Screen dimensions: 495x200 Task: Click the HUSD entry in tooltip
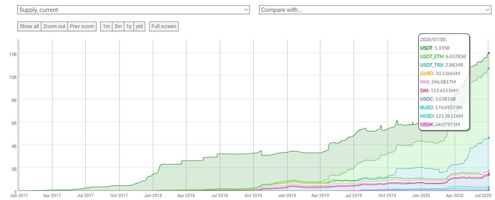(x=441, y=116)
